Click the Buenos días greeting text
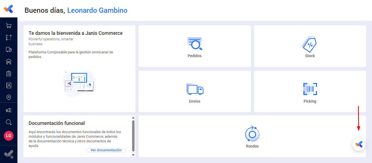Screen dimensions: 372x163 pyautogui.click(x=45, y=10)
